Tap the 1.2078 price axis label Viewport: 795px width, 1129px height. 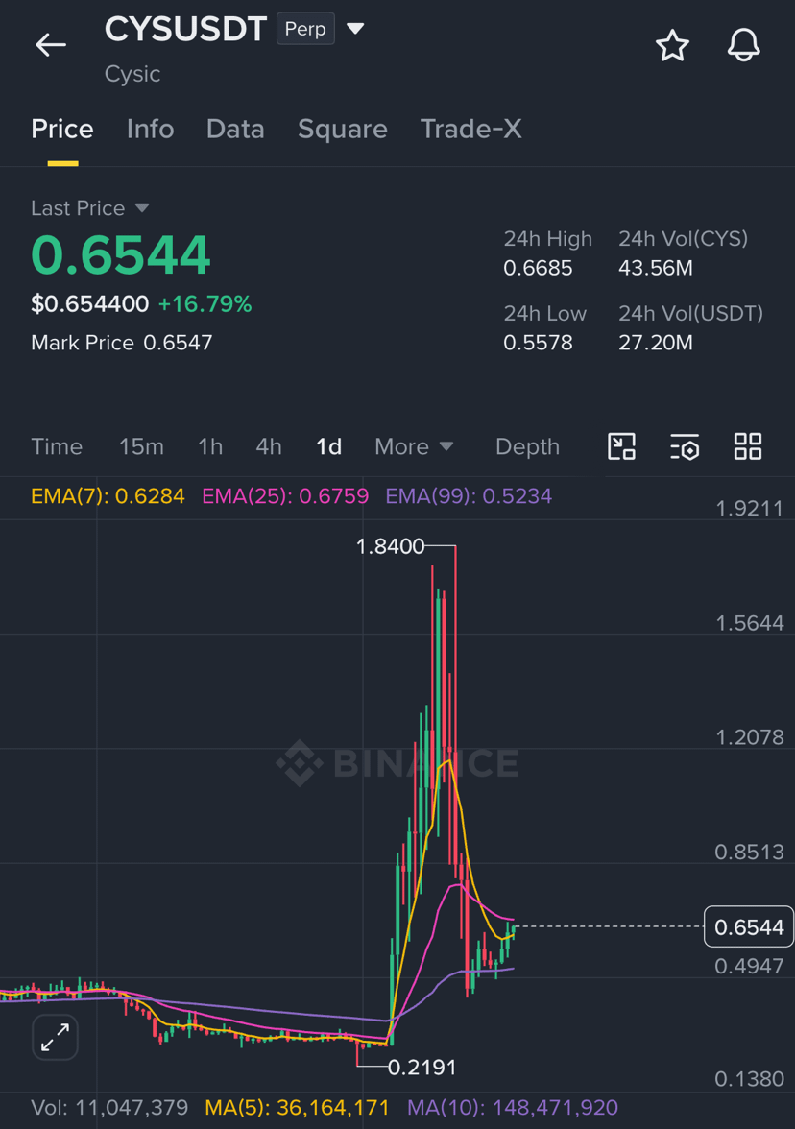[x=749, y=737]
